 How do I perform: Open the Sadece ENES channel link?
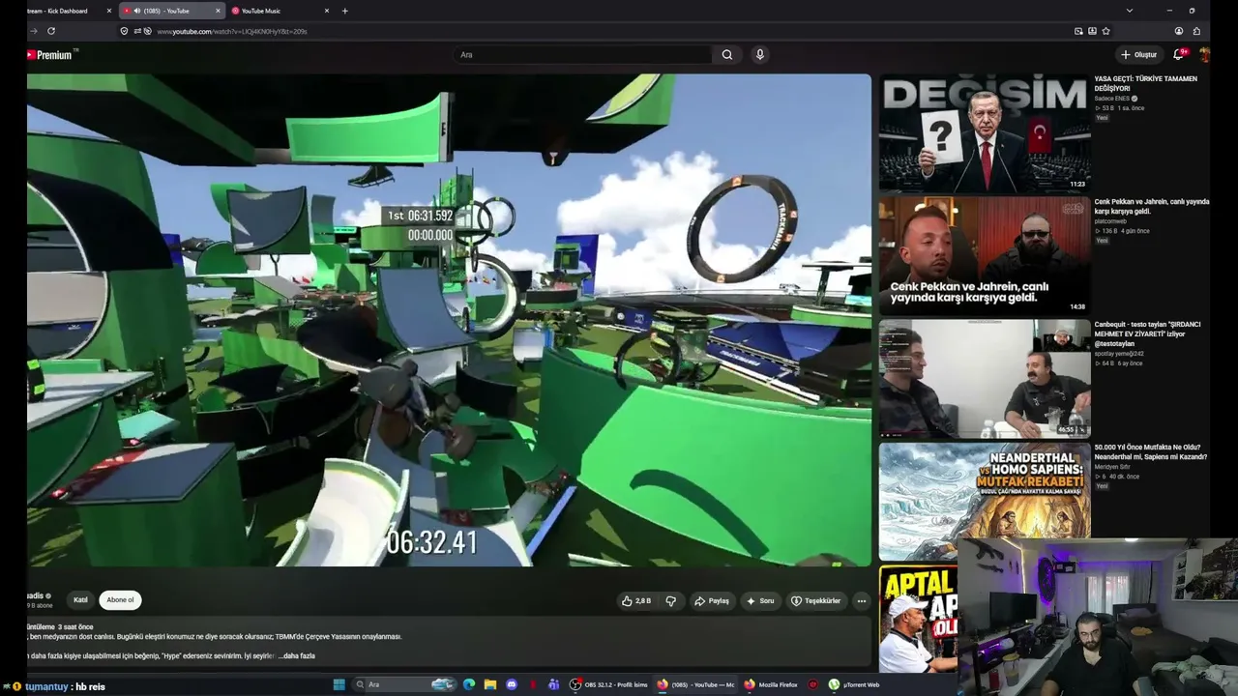1112,99
